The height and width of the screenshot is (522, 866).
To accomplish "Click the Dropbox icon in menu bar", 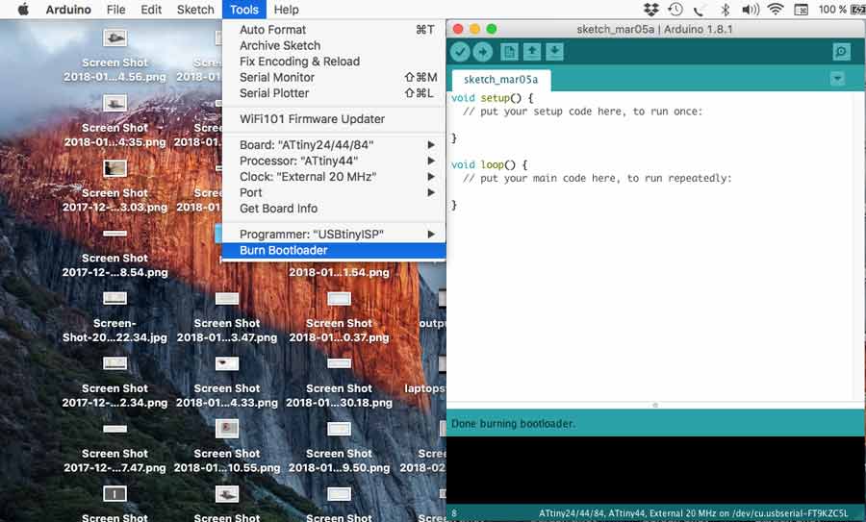I will (x=651, y=10).
